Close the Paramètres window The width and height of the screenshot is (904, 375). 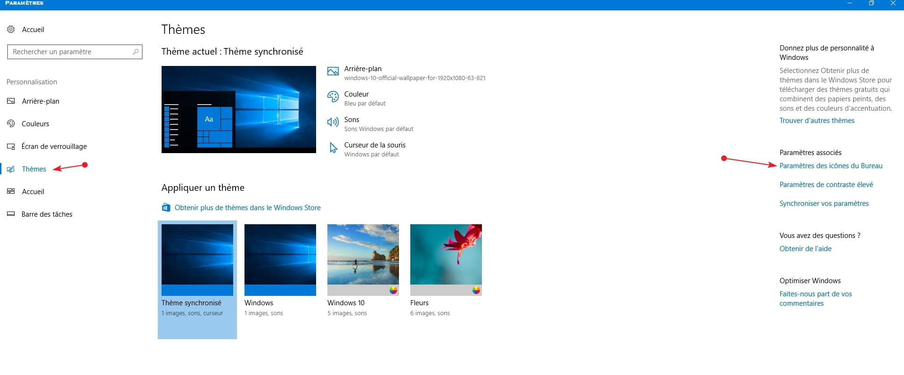893,3
